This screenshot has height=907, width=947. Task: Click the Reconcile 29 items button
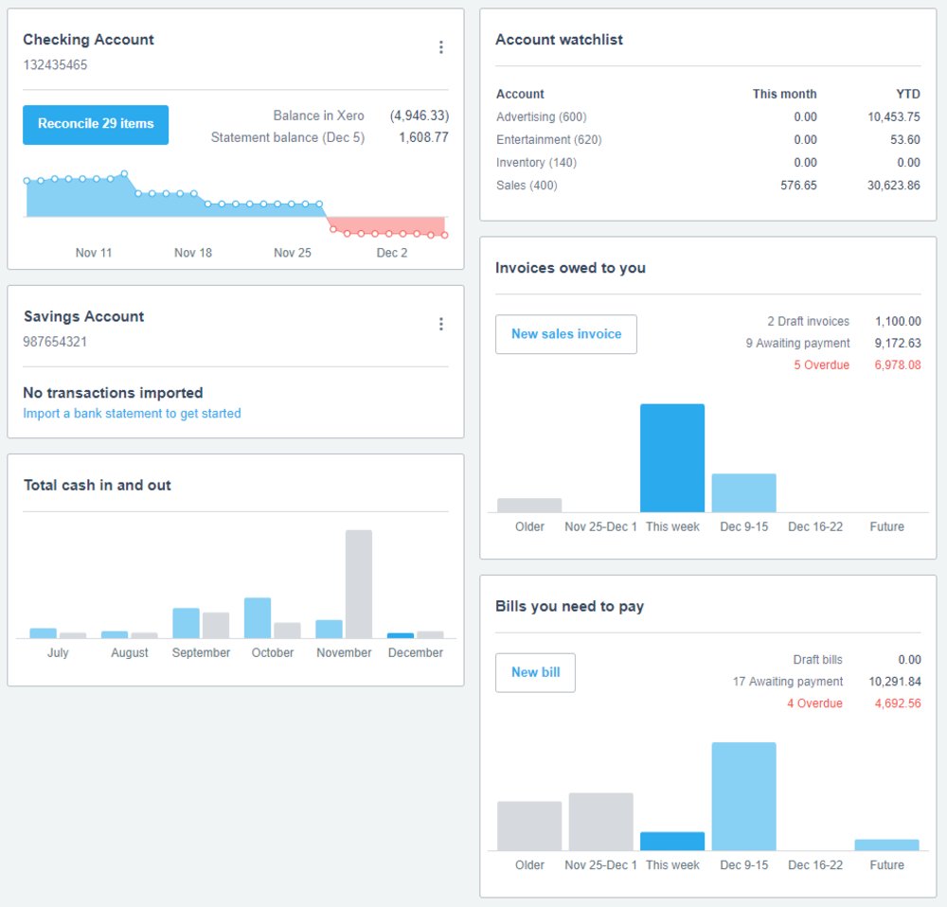95,124
